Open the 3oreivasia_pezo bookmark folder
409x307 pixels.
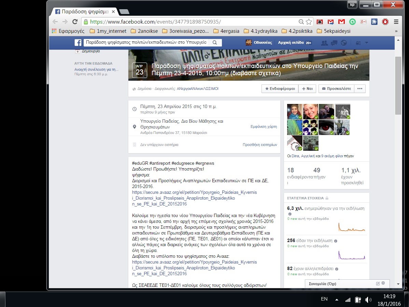click(x=185, y=31)
